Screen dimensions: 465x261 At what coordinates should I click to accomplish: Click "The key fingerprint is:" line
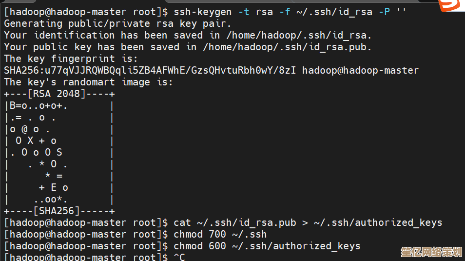tap(68, 59)
